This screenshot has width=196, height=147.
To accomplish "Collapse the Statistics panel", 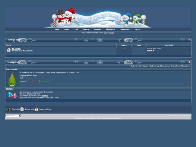I will point(189,62).
